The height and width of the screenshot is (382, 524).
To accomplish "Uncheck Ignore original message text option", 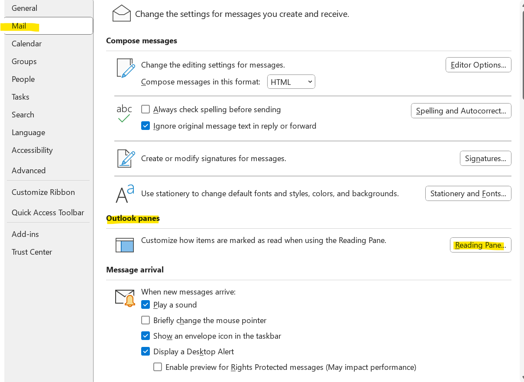I will pos(146,126).
